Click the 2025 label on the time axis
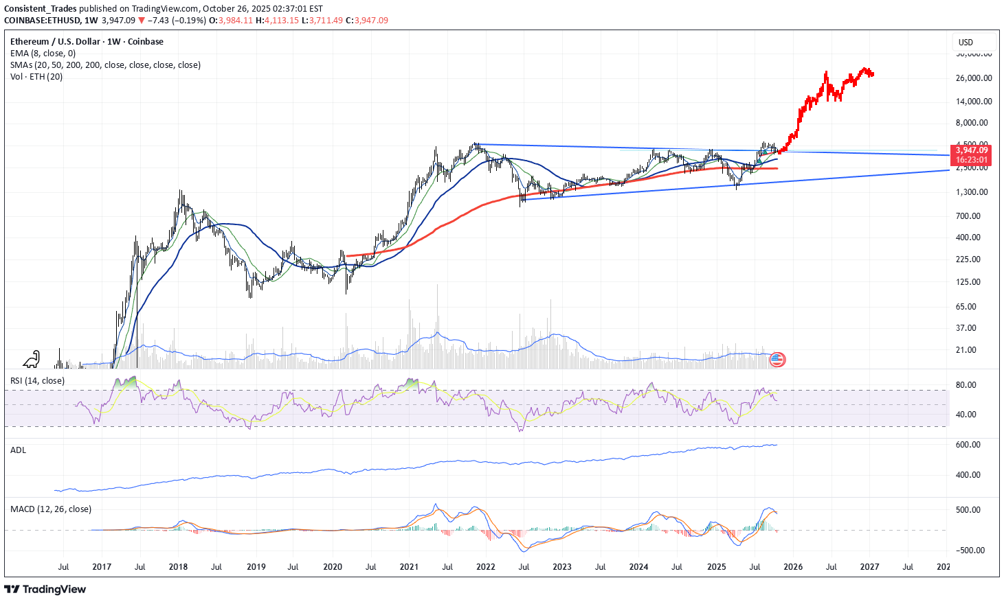 (717, 567)
